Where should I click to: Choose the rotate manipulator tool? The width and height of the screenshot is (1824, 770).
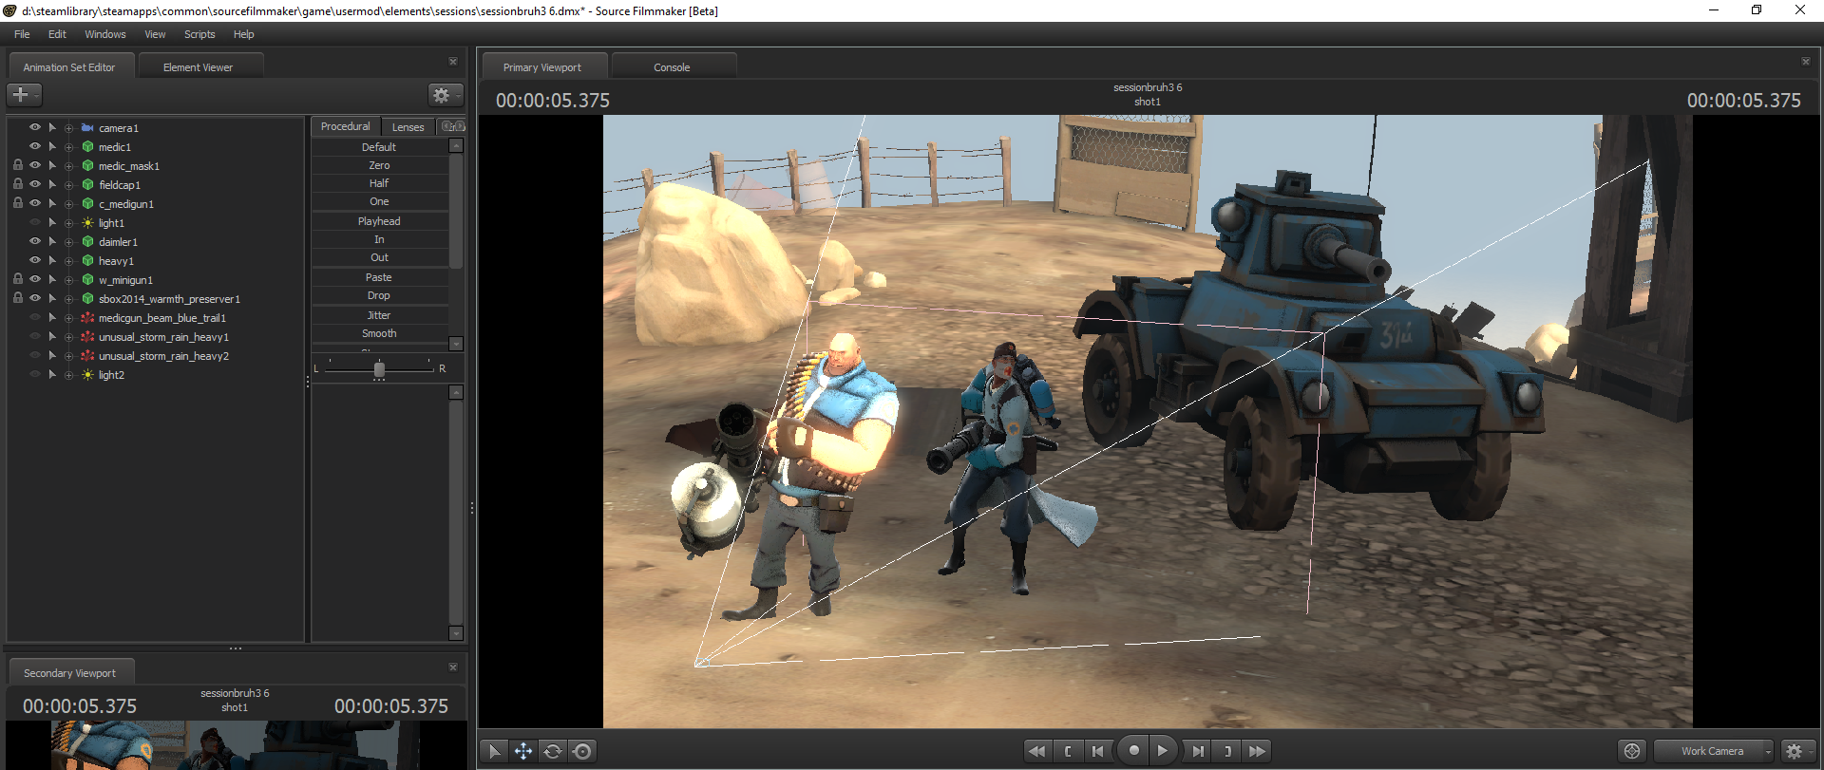pos(553,751)
